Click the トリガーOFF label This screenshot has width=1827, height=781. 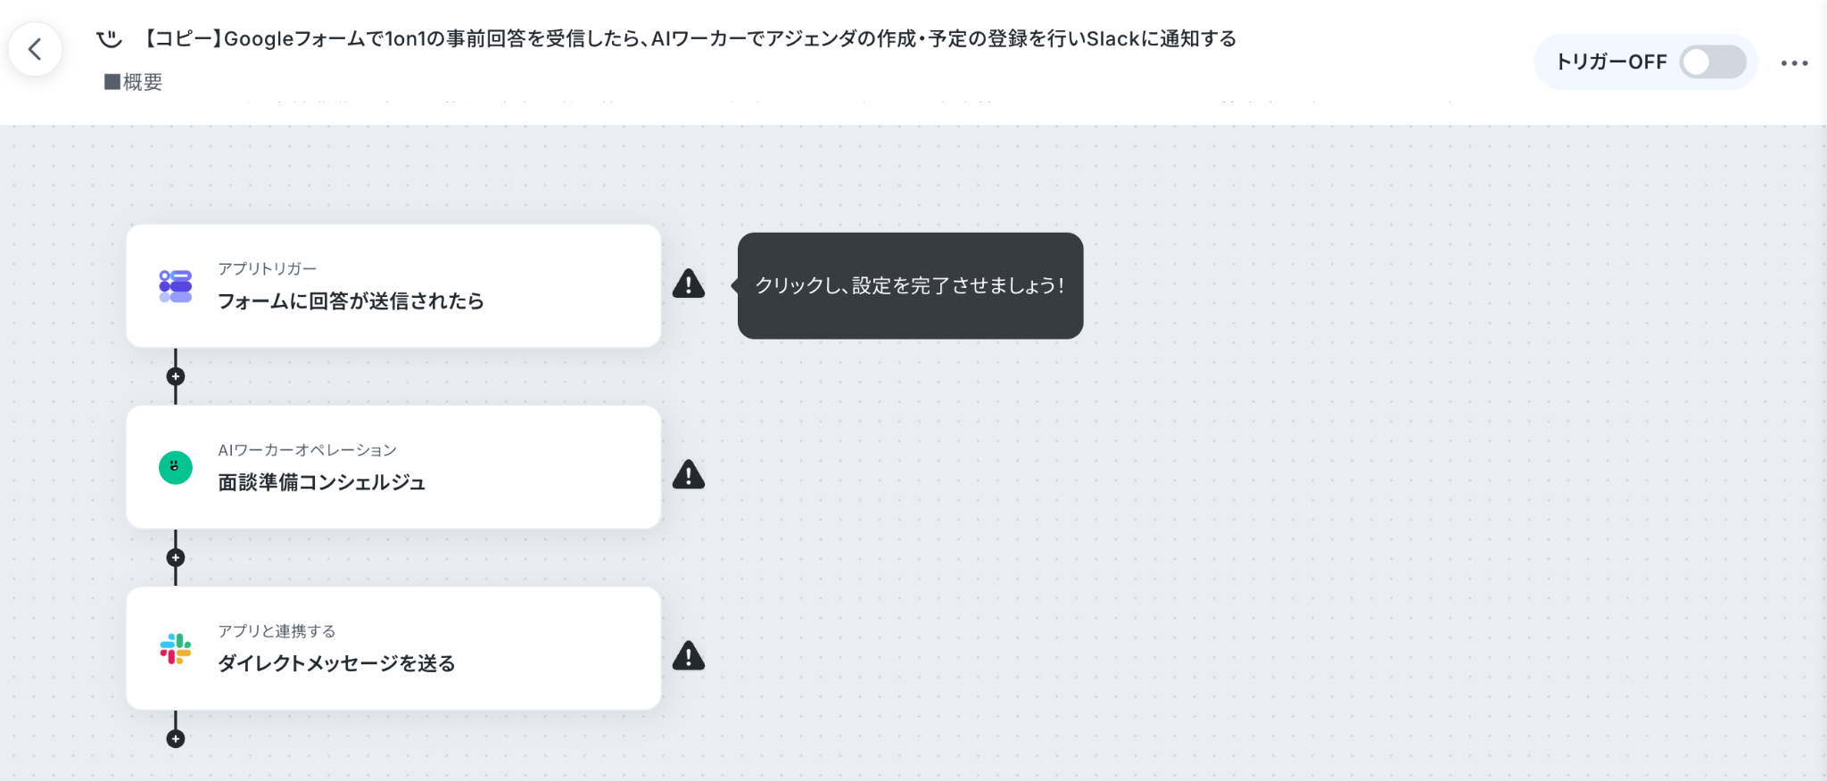pyautogui.click(x=1611, y=62)
